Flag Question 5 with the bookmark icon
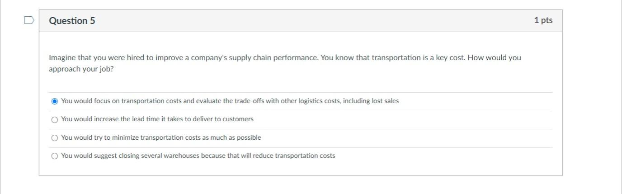 click(29, 20)
